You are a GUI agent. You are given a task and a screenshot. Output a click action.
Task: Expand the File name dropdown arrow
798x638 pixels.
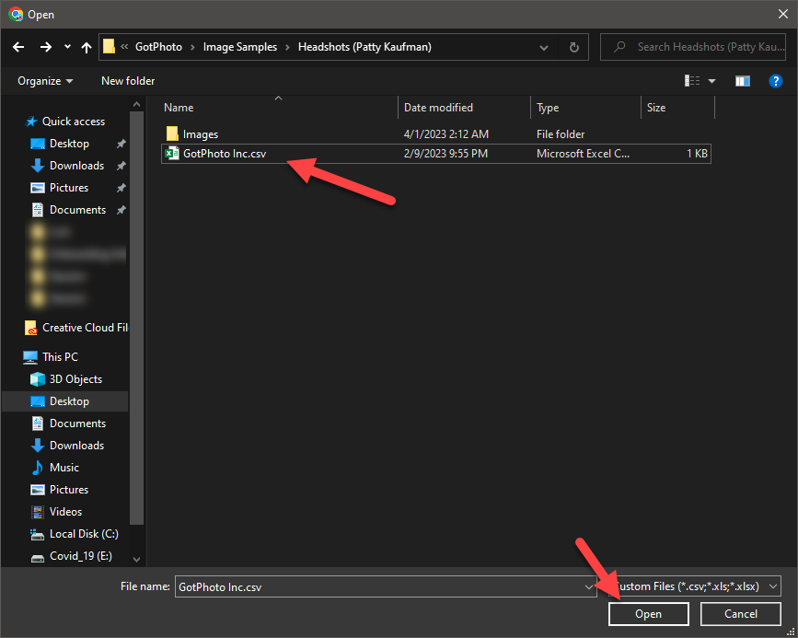[x=589, y=586]
